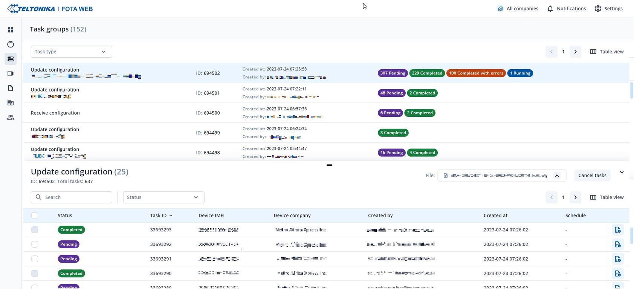This screenshot has width=634, height=289.
Task: Click the Companies sidebar icon
Action: [x=11, y=103]
